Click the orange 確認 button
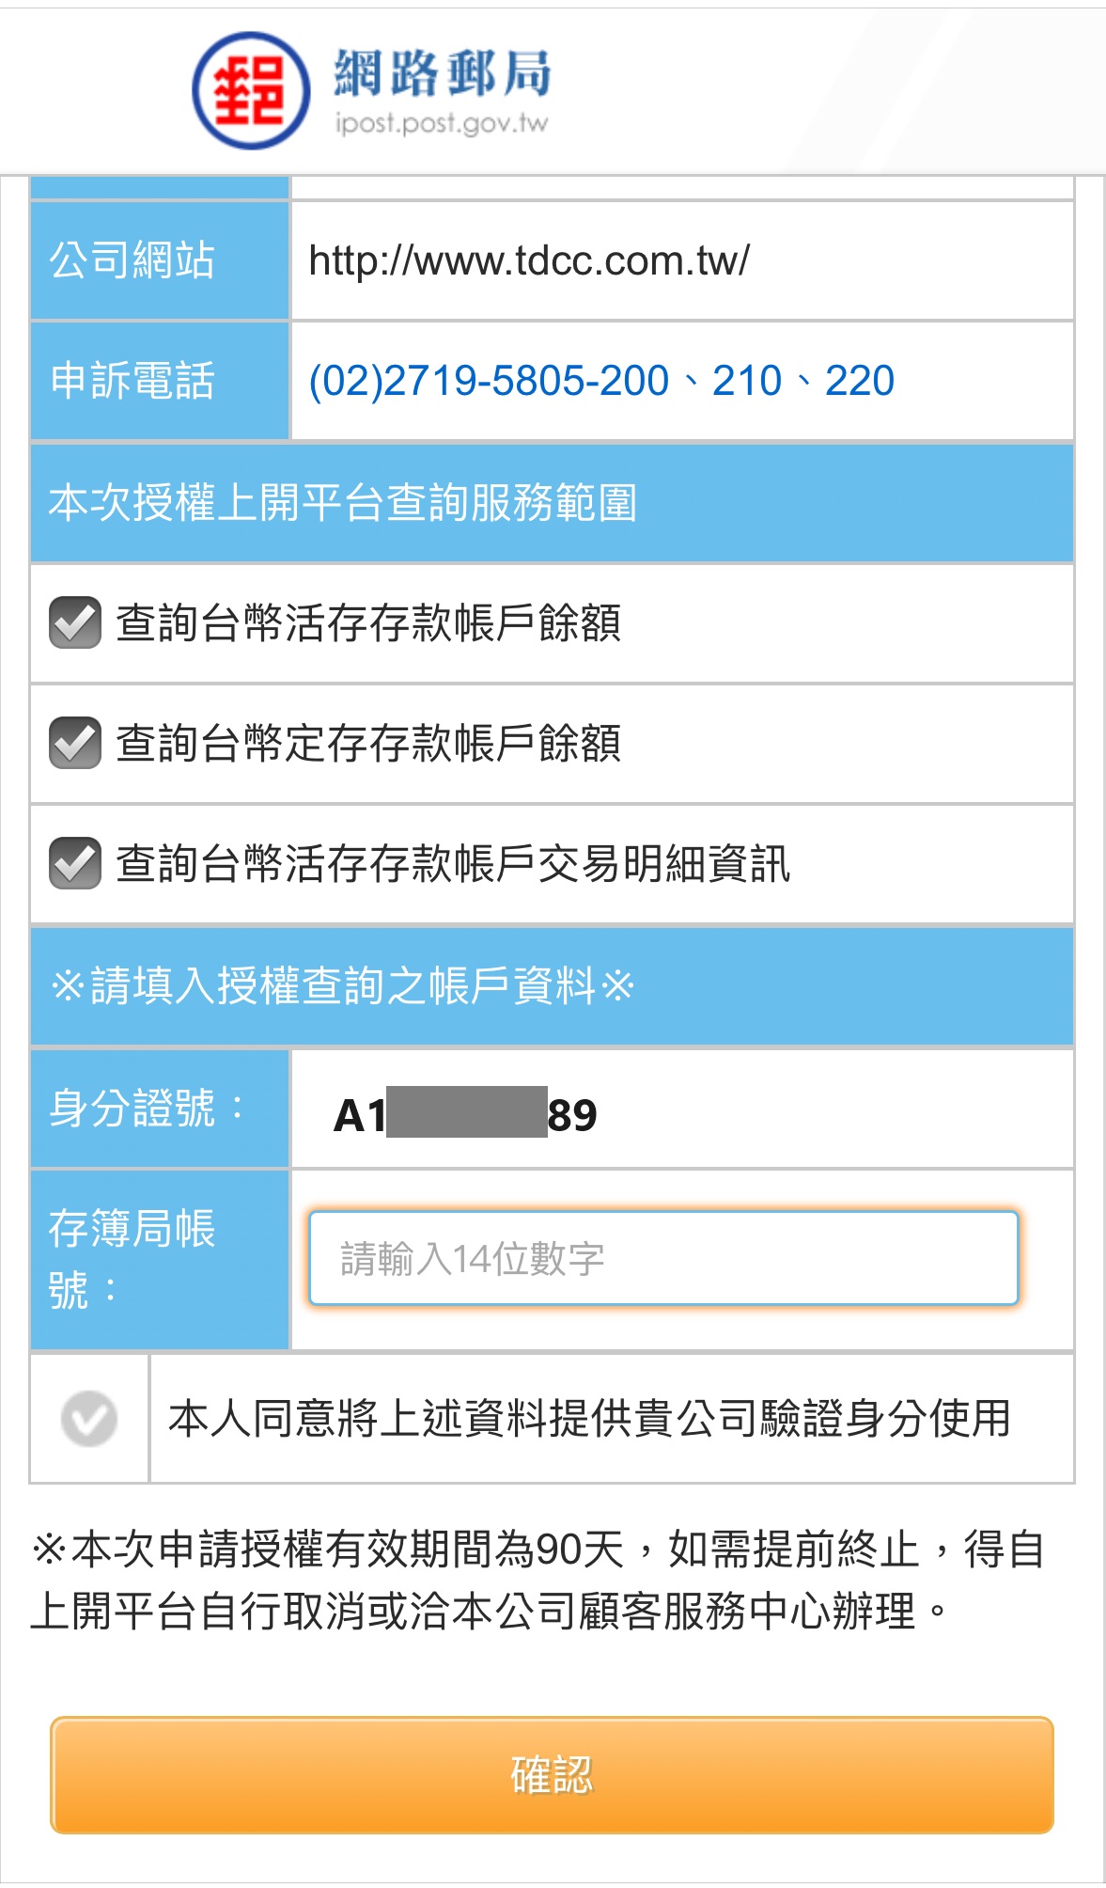Viewport: 1106px width, 1888px height. (x=552, y=1775)
